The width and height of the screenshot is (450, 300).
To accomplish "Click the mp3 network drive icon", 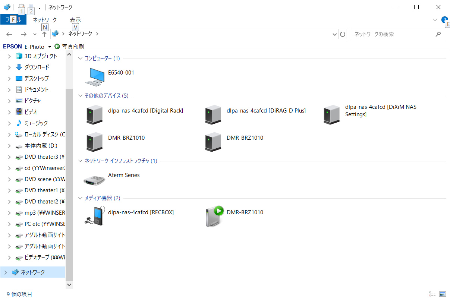I will click(19, 213).
